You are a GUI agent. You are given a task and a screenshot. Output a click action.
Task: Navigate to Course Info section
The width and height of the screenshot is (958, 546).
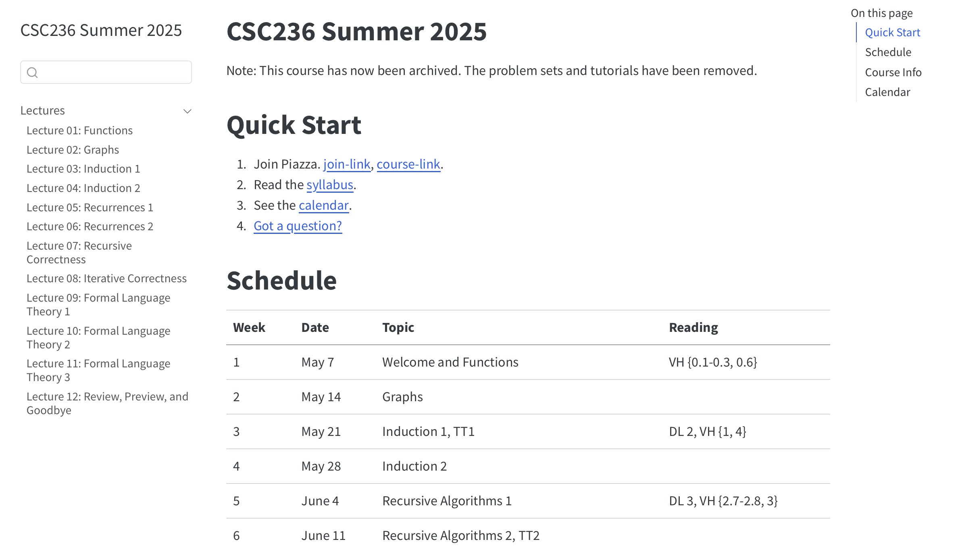pos(893,73)
